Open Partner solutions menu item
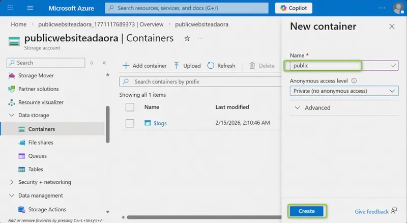This screenshot has width=407, height=223. point(39,89)
